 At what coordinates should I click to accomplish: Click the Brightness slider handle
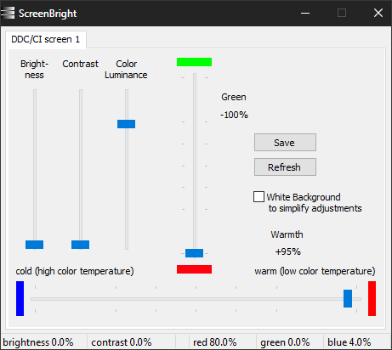tap(34, 245)
